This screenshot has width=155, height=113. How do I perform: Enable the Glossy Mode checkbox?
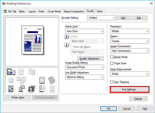click(112, 57)
